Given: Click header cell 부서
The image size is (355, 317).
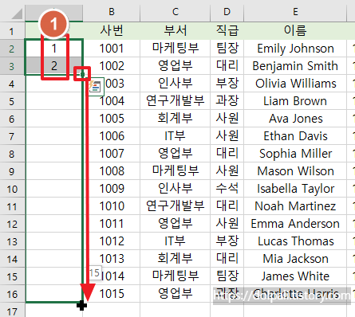Looking at the screenshot, I should click(175, 31).
